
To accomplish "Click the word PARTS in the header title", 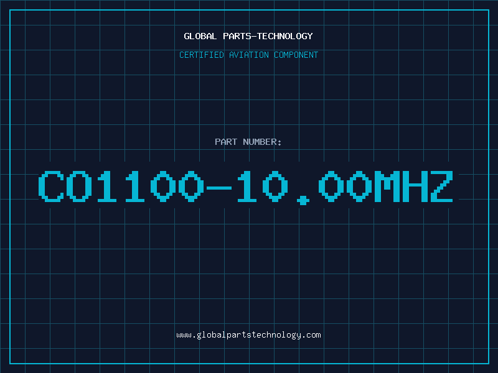I will (x=237, y=36).
